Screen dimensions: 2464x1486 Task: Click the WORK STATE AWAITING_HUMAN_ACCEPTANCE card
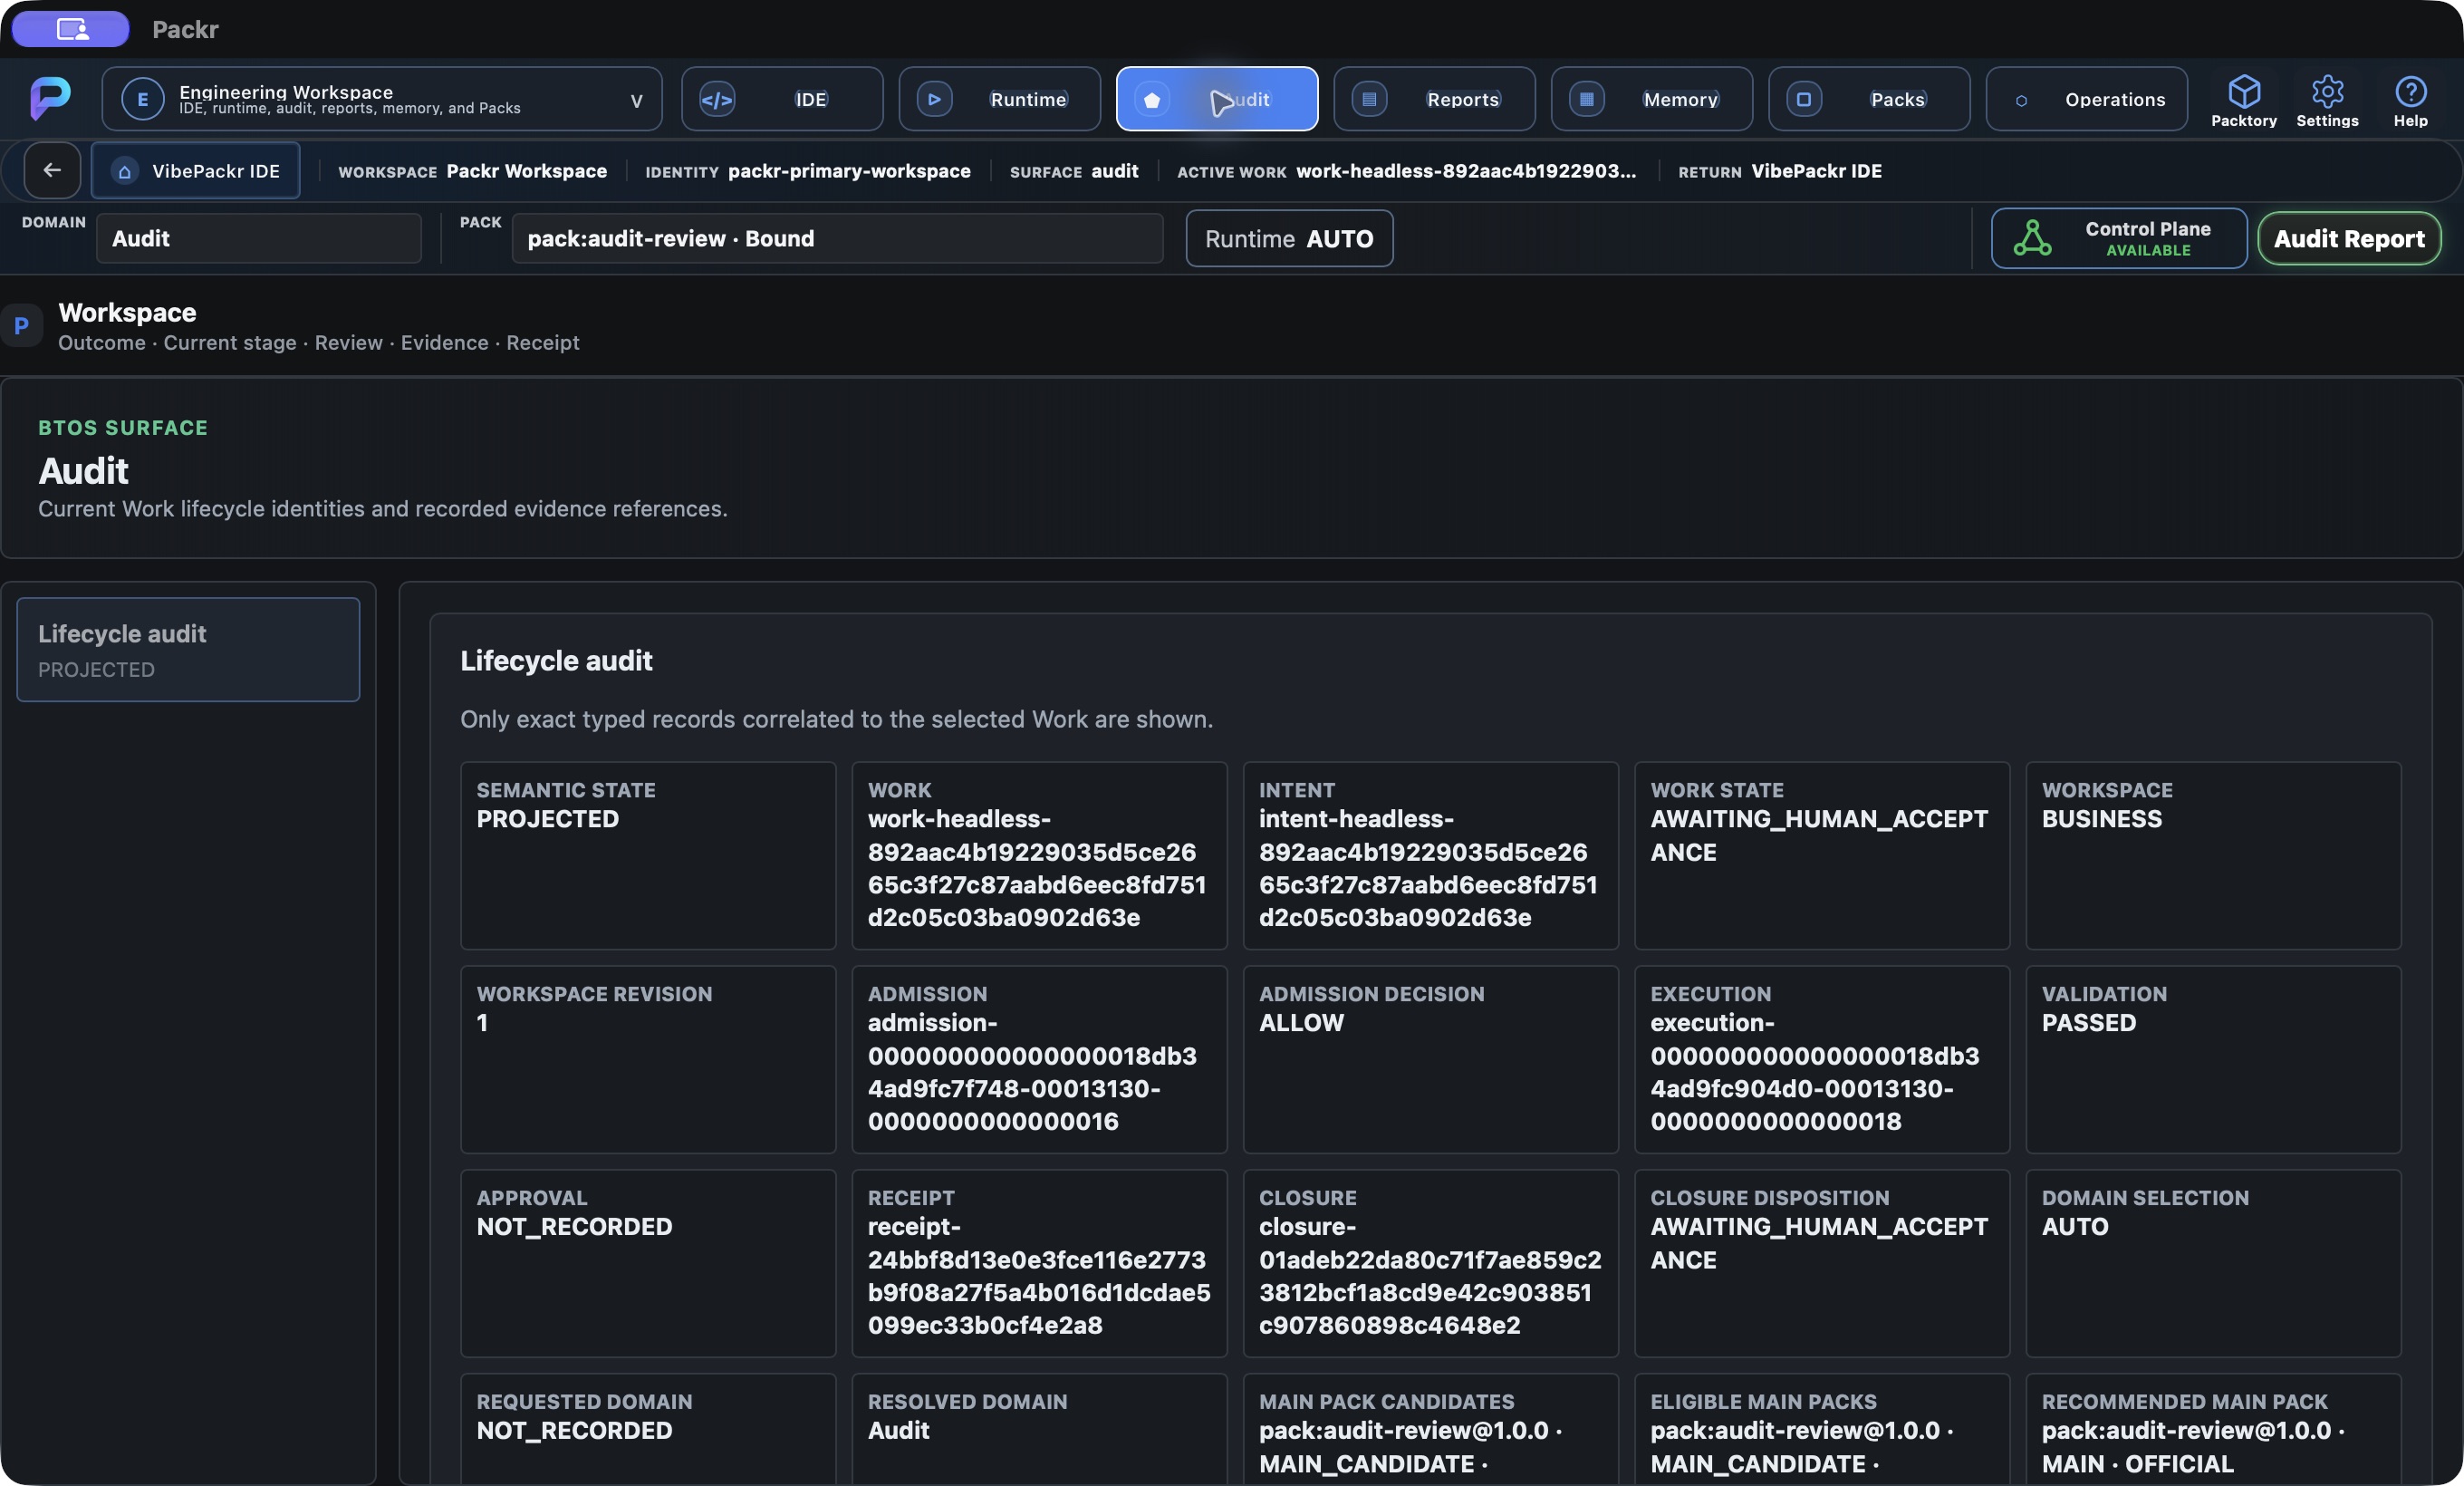coord(1822,856)
